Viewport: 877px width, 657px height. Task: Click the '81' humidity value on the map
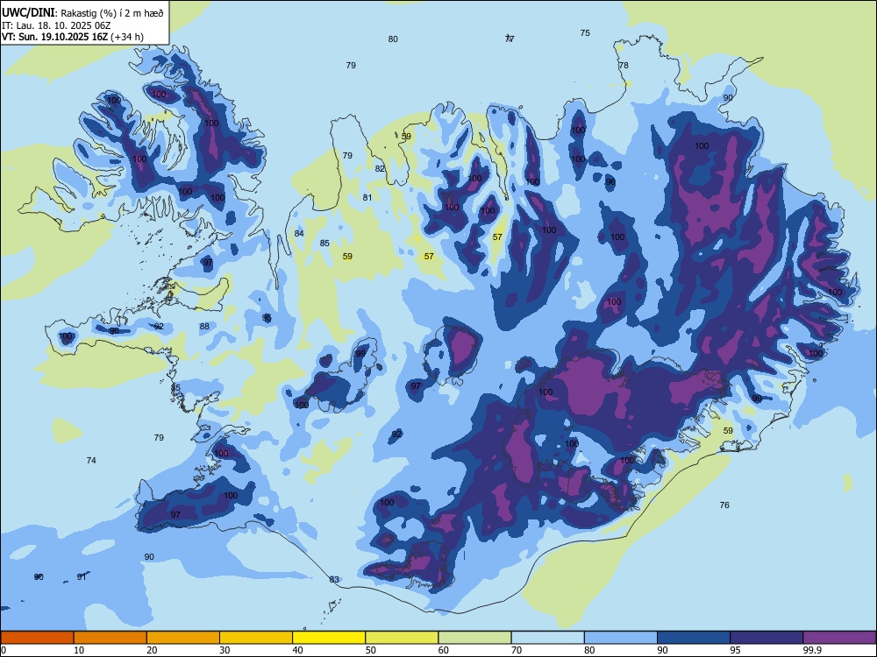click(367, 197)
